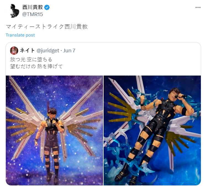Click the ネイト display name

coord(27,50)
